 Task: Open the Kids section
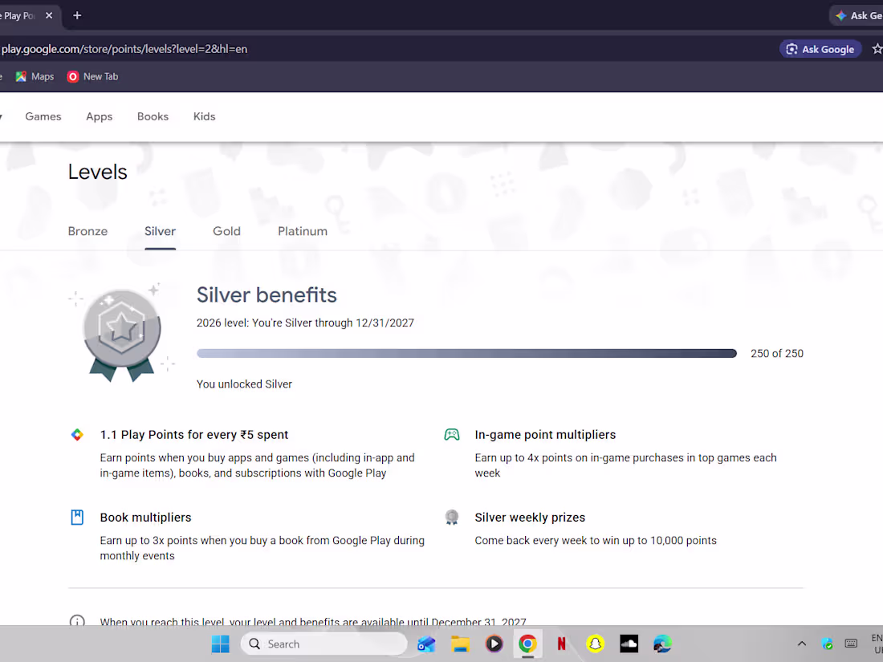tap(205, 116)
